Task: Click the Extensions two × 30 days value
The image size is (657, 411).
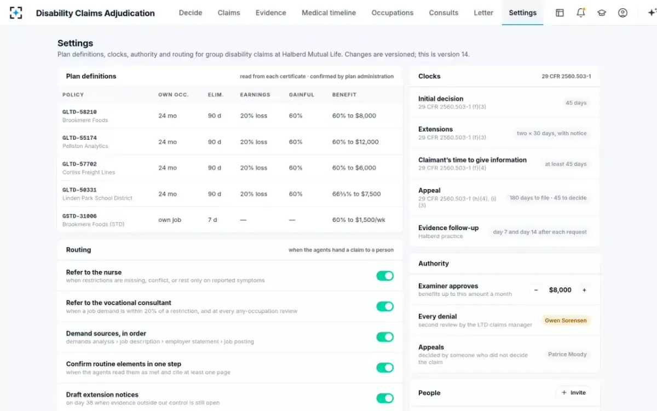Action: coord(551,134)
